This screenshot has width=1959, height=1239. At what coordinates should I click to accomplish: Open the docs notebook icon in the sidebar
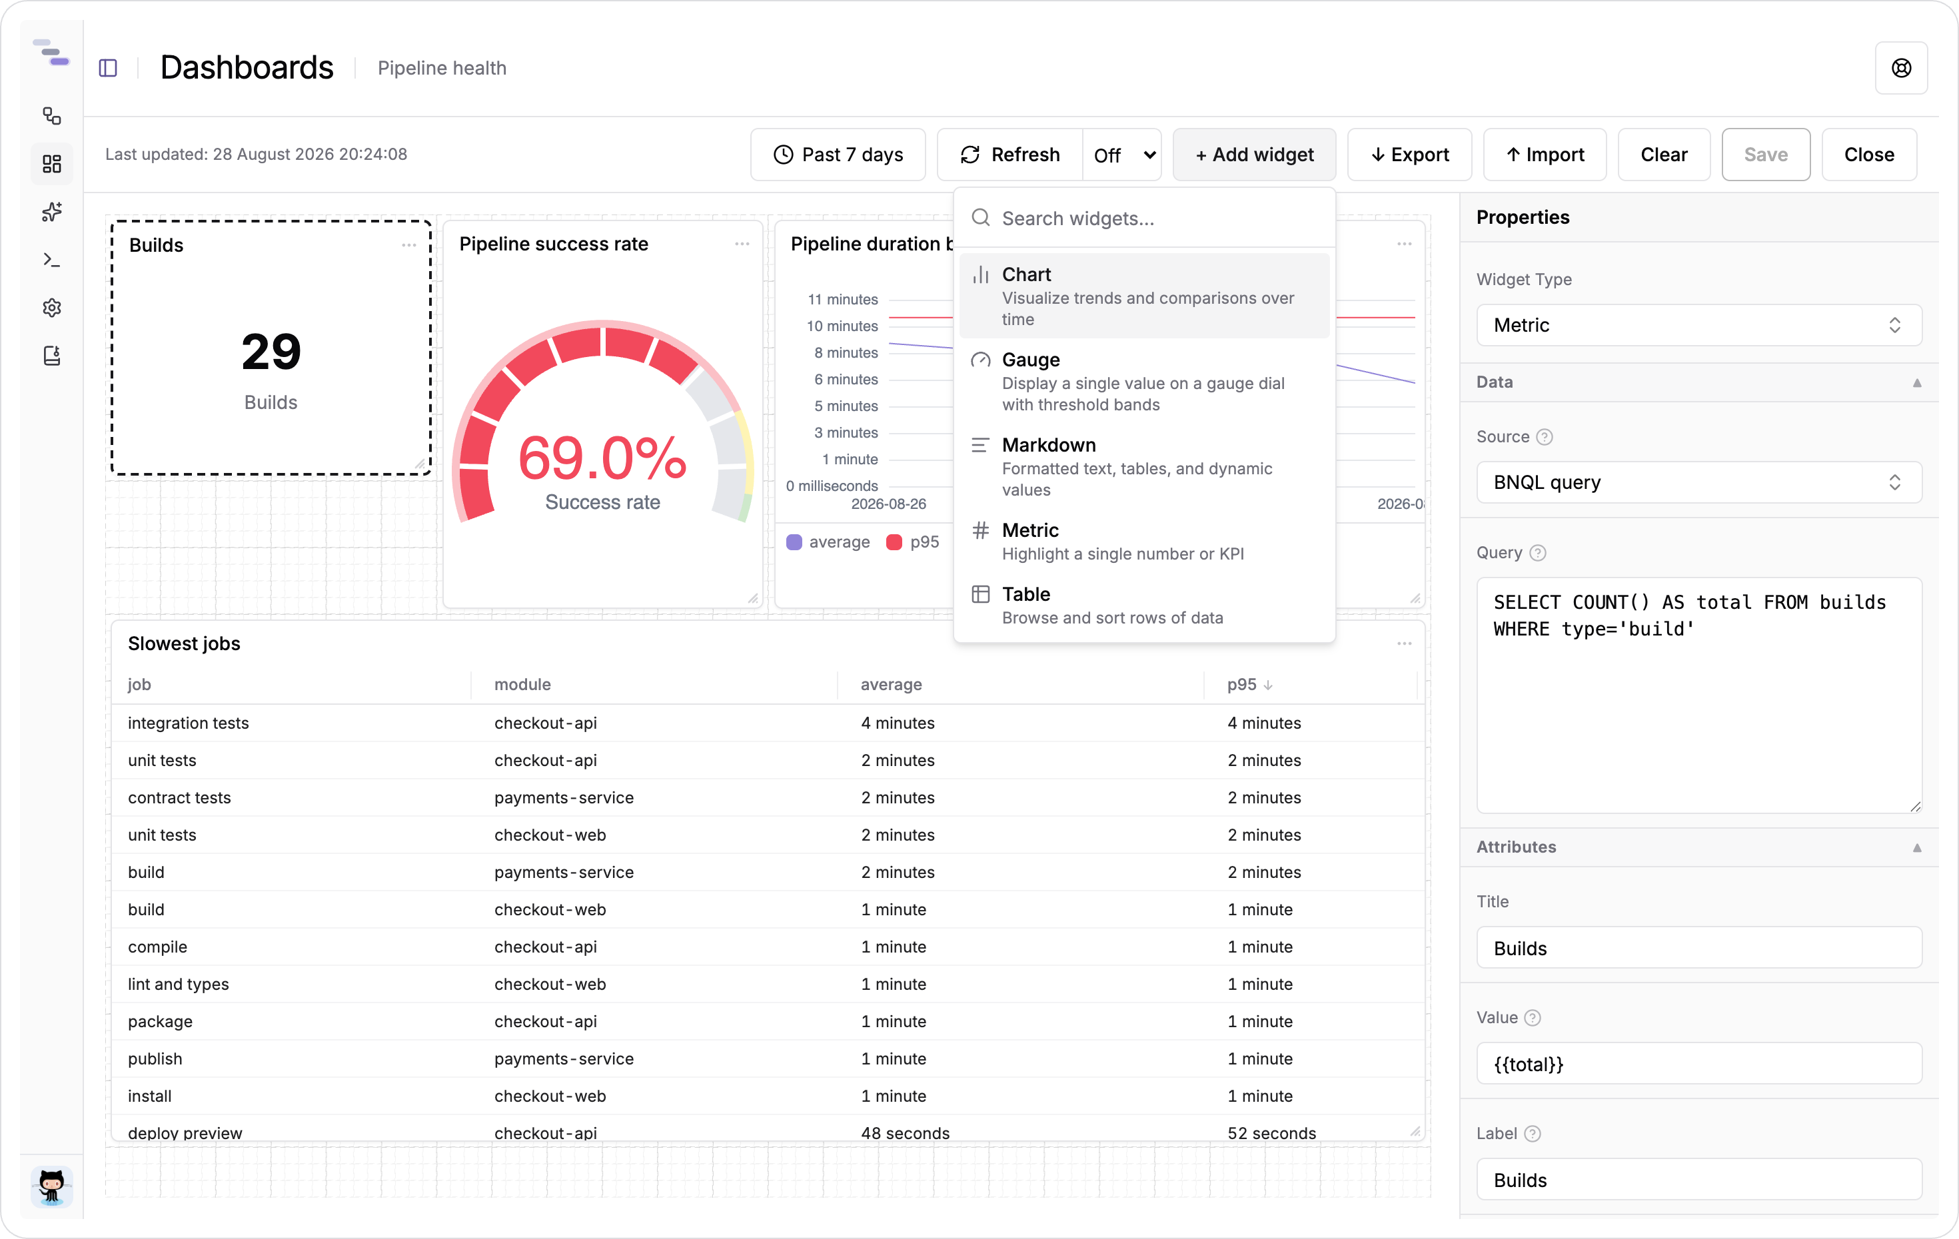52,356
